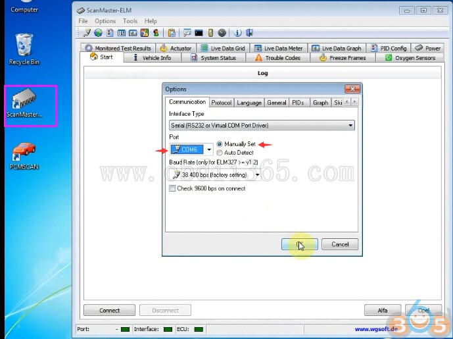Click the blue info toolbar icon
The height and width of the screenshot is (339, 453).
[x=237, y=33]
